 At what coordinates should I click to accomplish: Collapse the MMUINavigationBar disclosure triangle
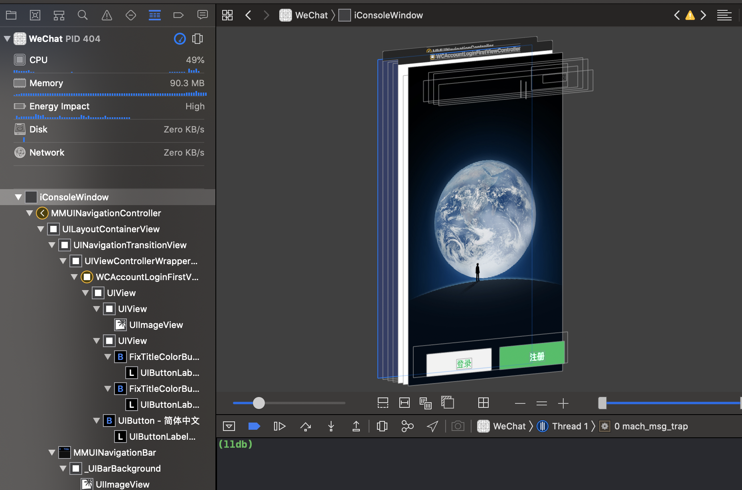pos(52,452)
